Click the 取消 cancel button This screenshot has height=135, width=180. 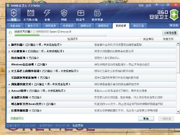pos(146,118)
